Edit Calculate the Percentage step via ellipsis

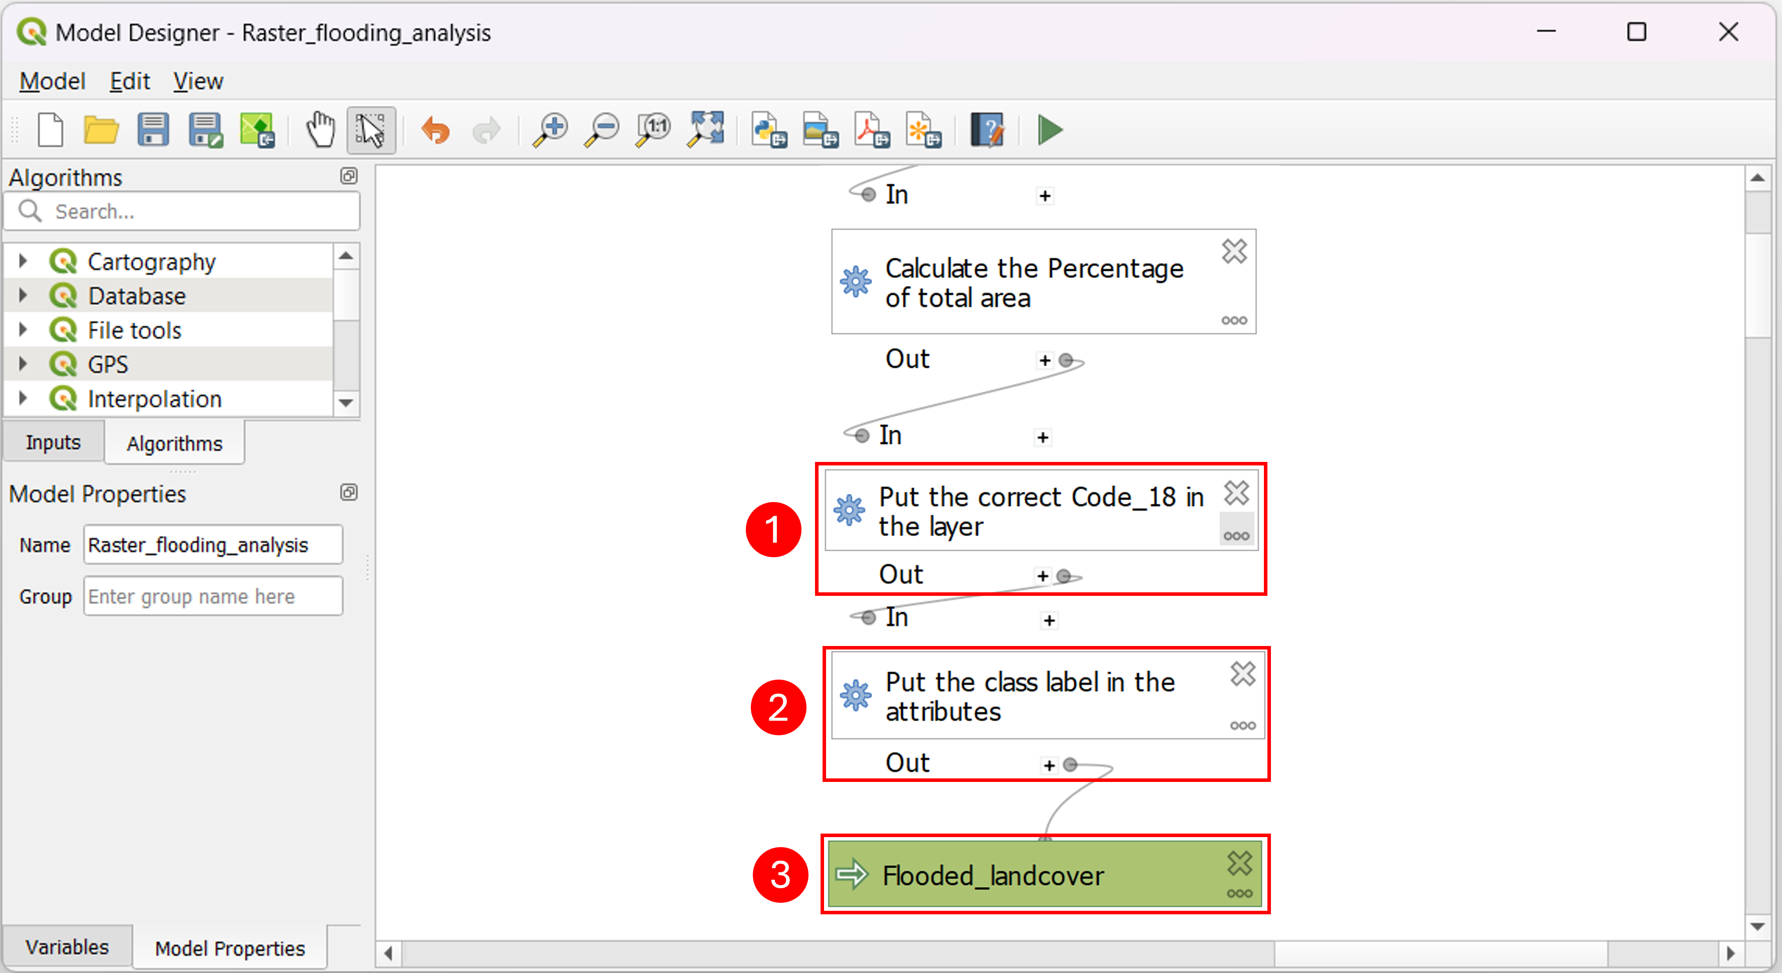pyautogui.click(x=1234, y=320)
